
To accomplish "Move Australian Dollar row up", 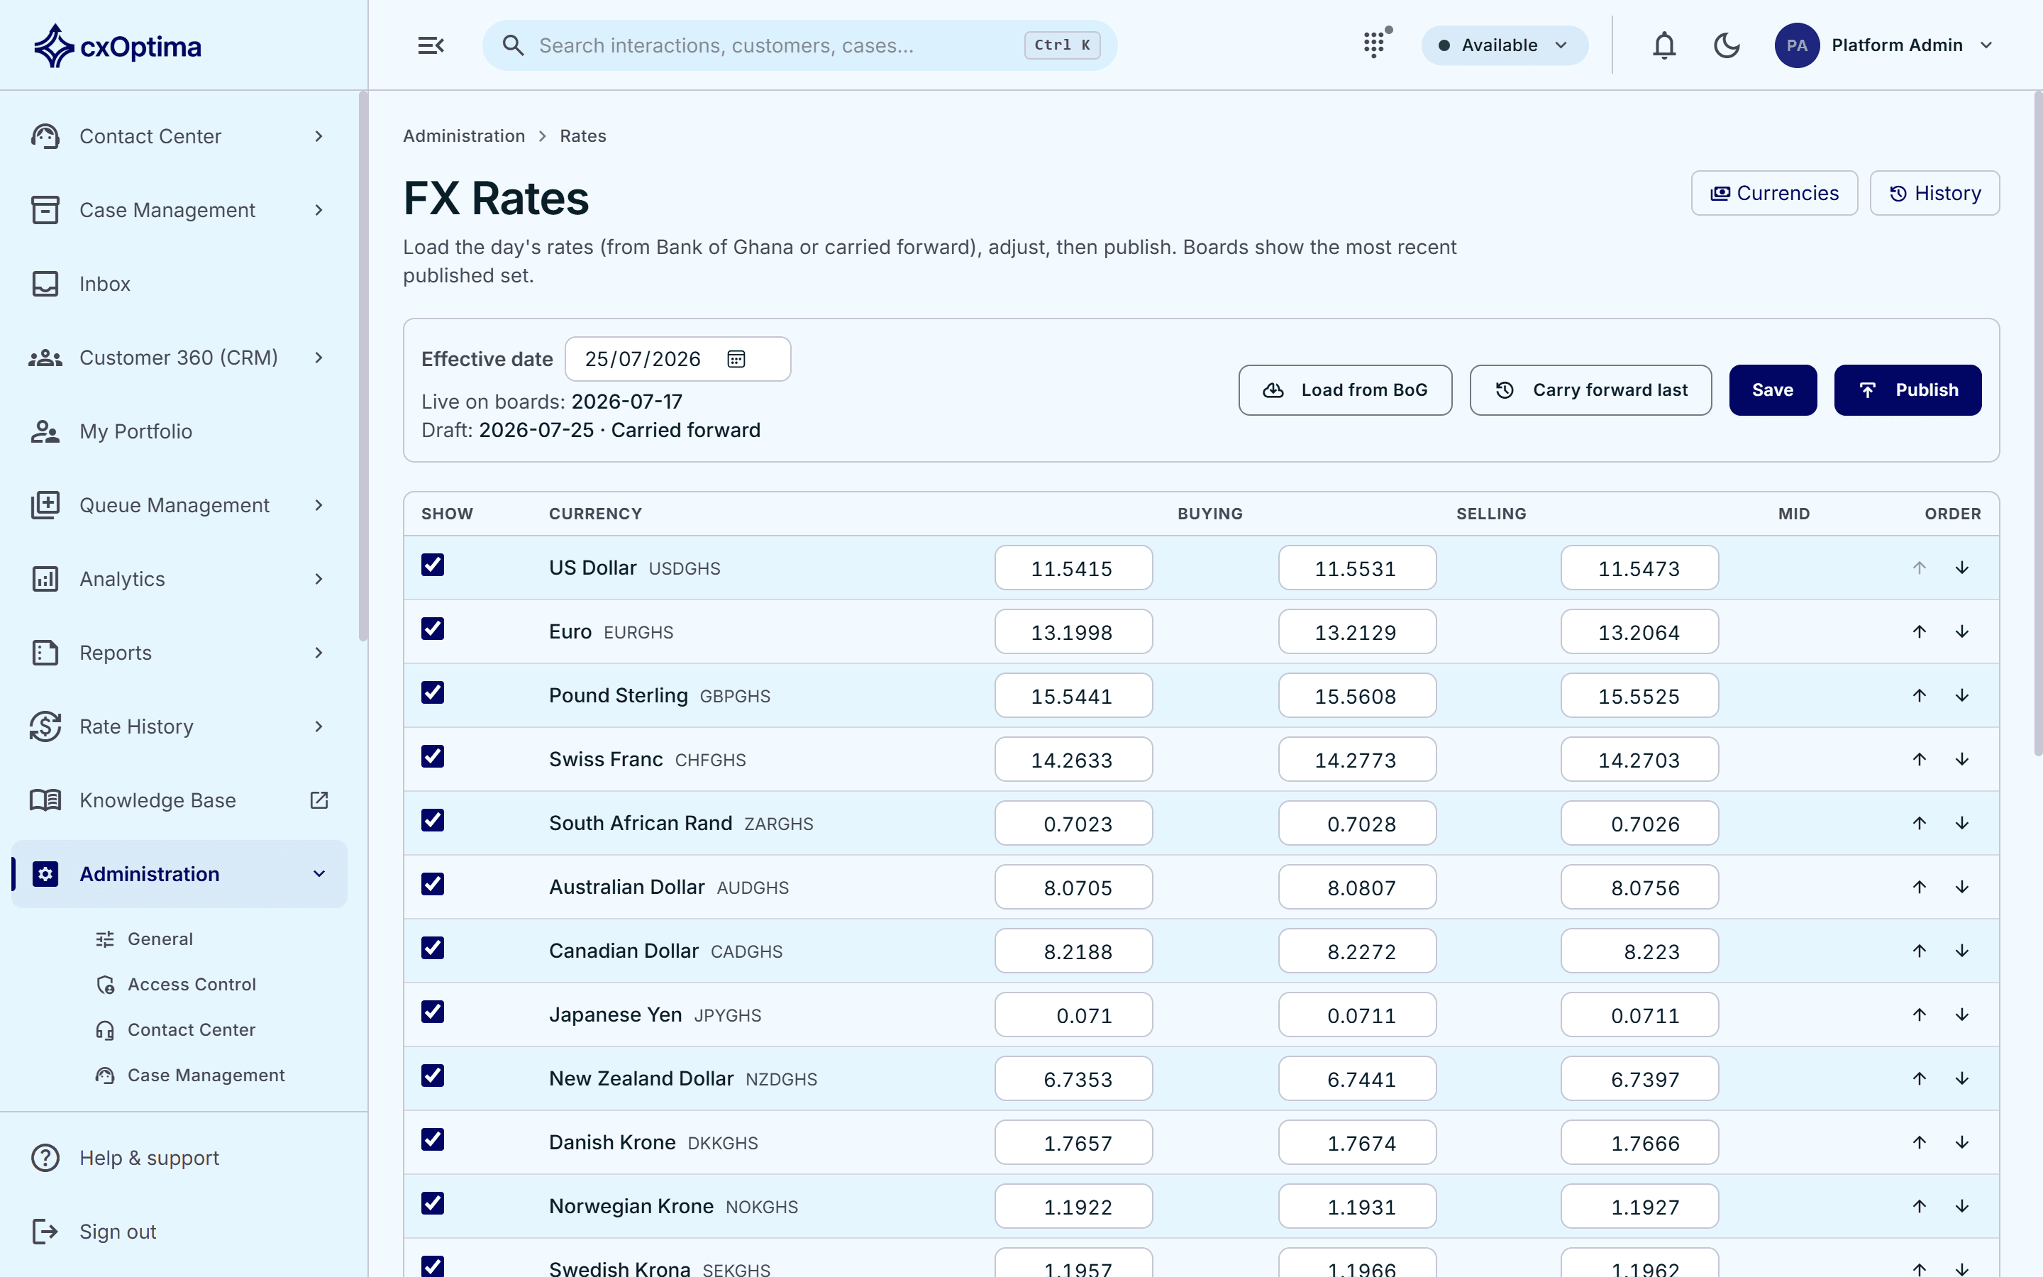I will [x=1919, y=887].
